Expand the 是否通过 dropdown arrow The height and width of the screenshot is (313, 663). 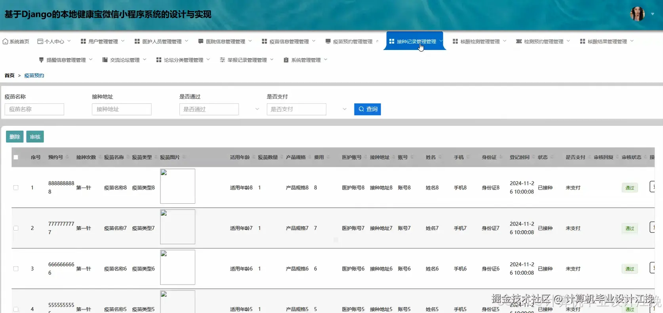[x=257, y=109]
